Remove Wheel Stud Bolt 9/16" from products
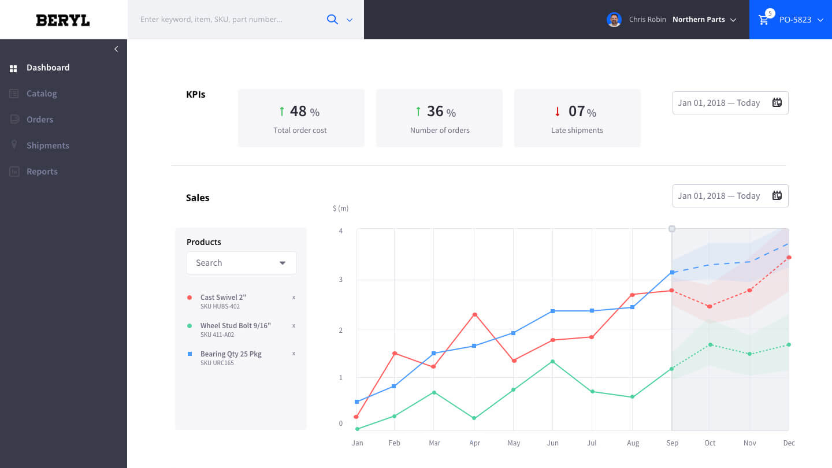This screenshot has height=468, width=832. pyautogui.click(x=294, y=326)
